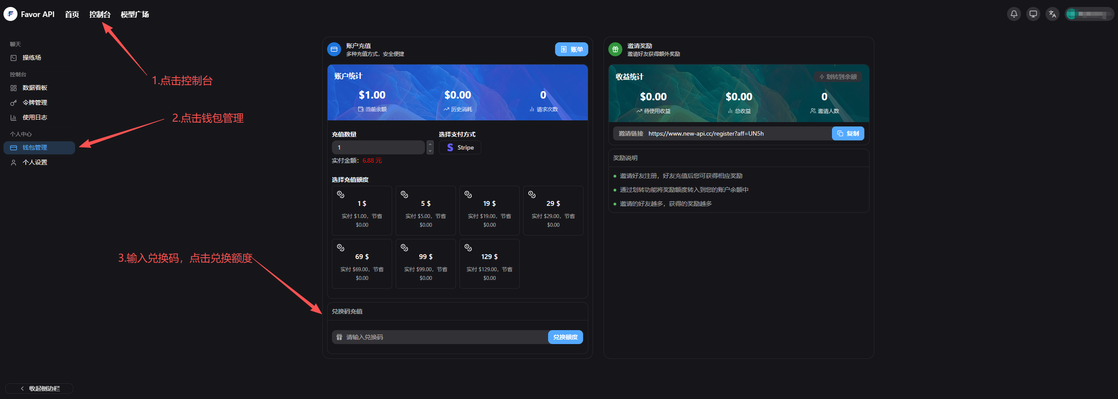The height and width of the screenshot is (399, 1118).
Task: Click the 历史消耗 $0.00 statistic
Action: 458,95
